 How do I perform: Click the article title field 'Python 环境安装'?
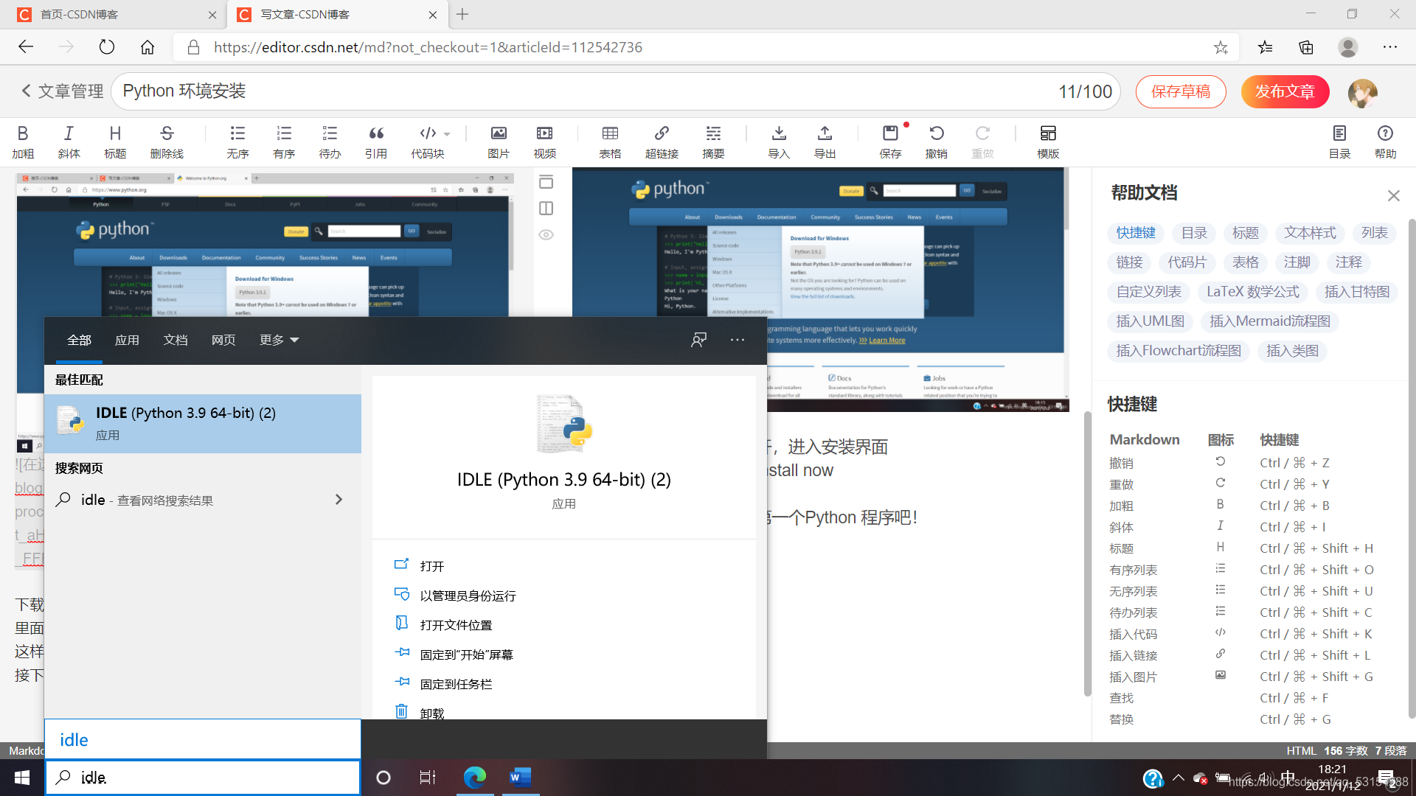coord(616,91)
